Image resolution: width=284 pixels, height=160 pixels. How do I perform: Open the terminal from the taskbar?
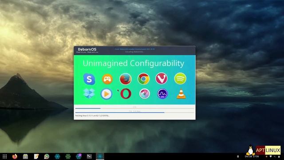pyautogui.click(x=89, y=156)
